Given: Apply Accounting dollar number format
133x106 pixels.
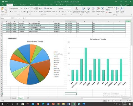Looking at the screenshot, I should pyautogui.click(x=59, y=12).
